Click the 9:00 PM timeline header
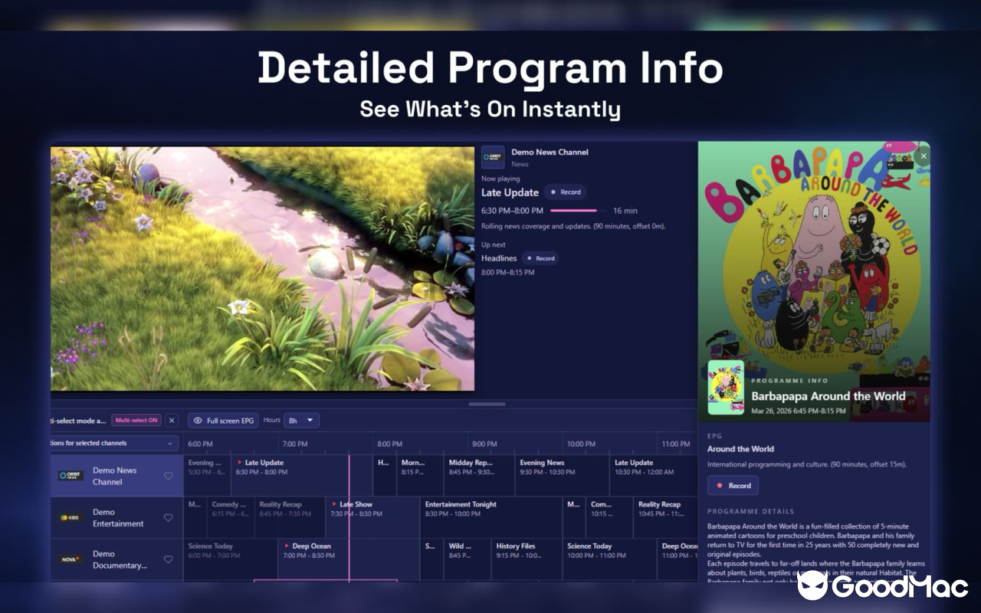Viewport: 981px width, 613px height. [x=484, y=444]
